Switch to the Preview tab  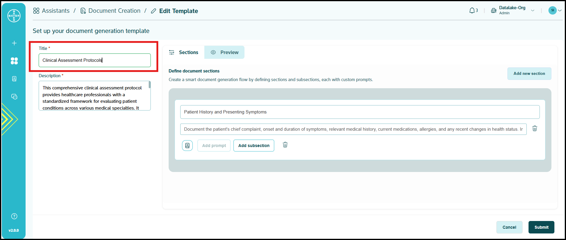225,52
